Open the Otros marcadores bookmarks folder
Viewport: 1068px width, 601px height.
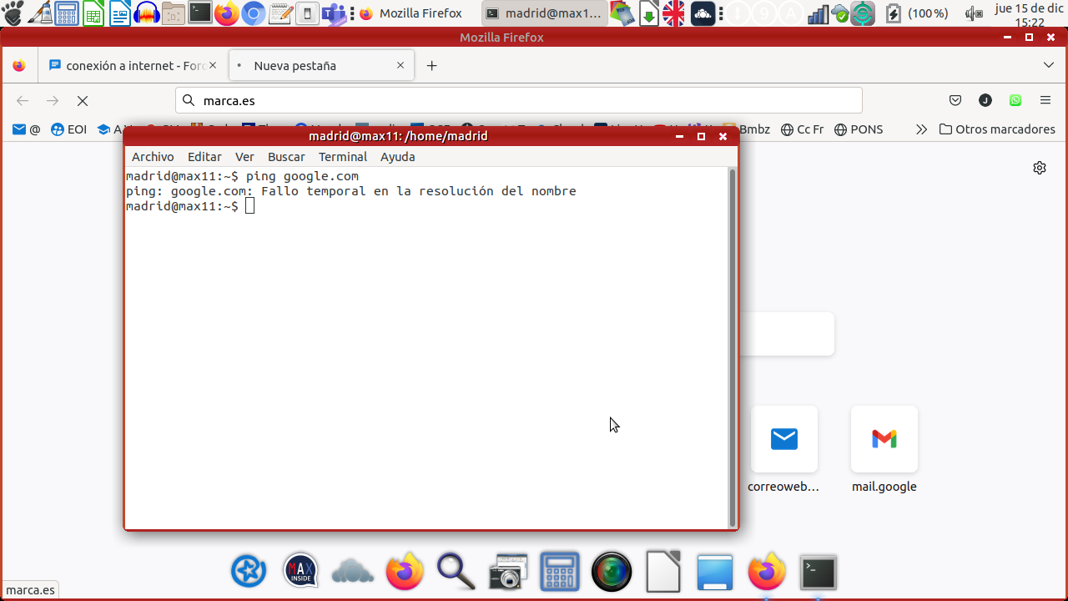tap(997, 129)
